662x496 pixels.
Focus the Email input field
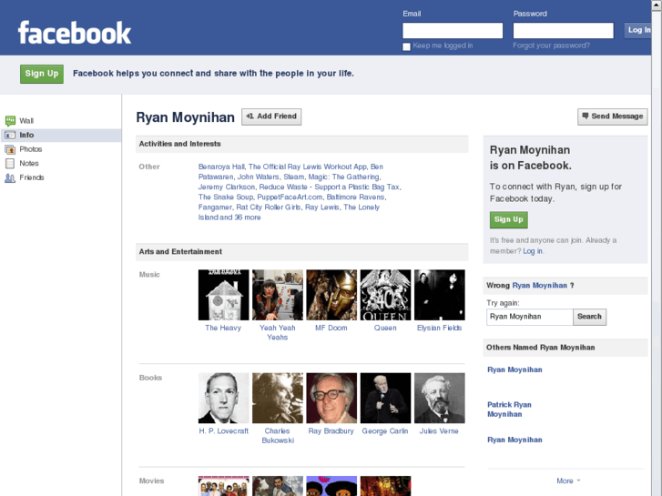point(453,30)
